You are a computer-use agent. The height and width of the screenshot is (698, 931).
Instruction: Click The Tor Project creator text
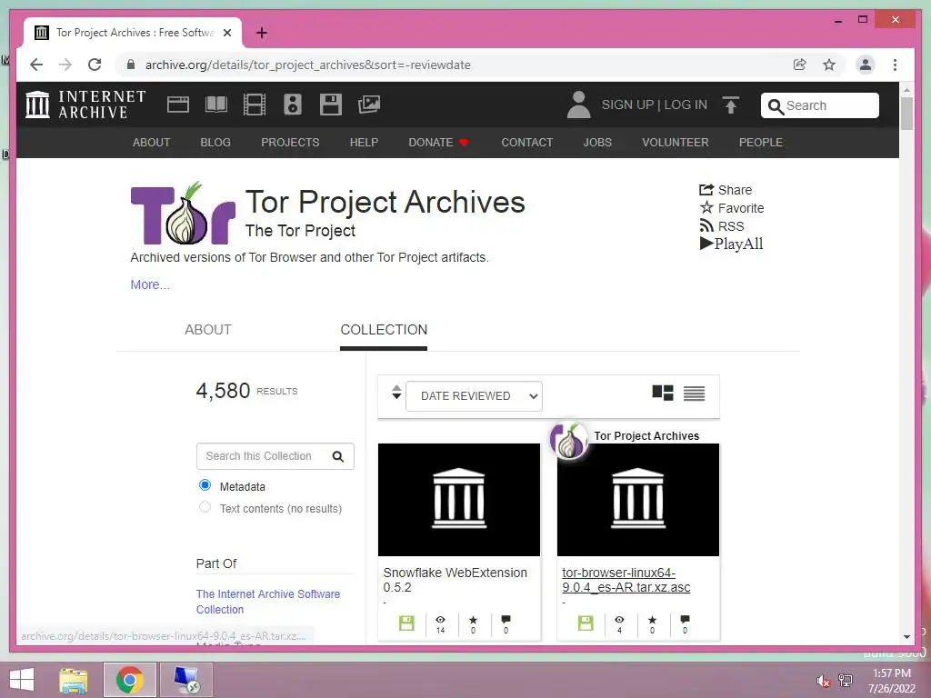point(300,231)
